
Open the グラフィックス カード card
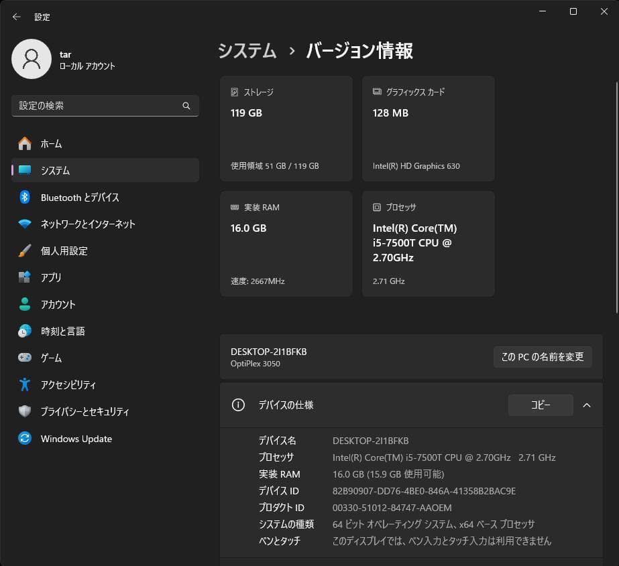428,129
